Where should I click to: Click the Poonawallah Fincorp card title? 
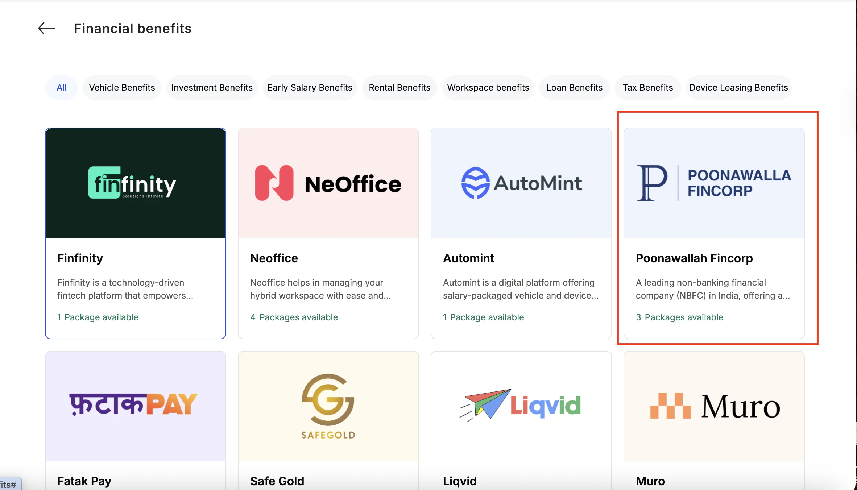[694, 258]
